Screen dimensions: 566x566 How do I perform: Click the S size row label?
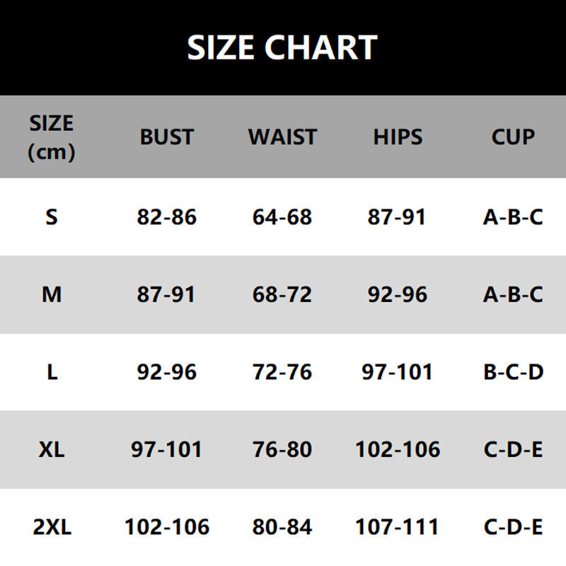pos(51,216)
